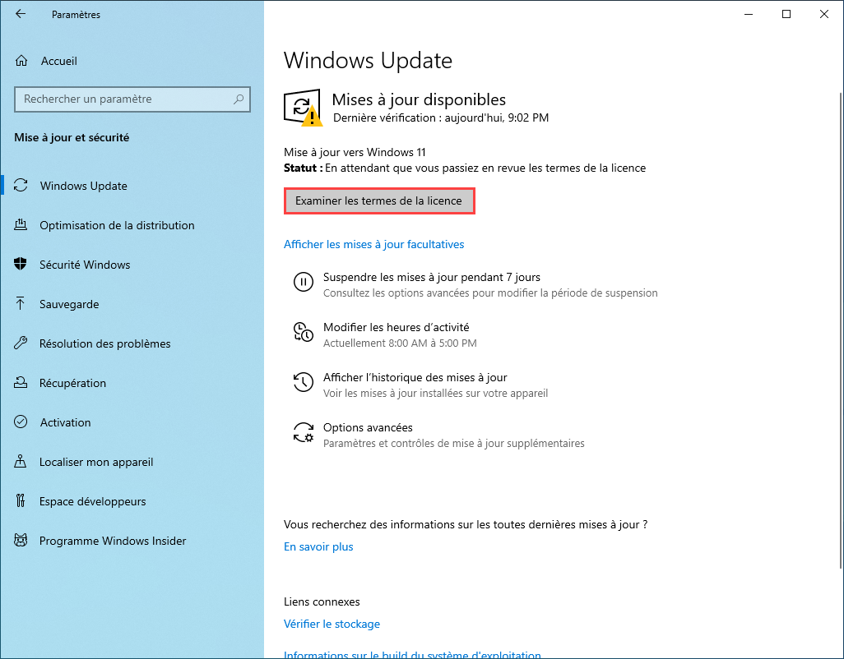Click the vertical scrollbar of the page
This screenshot has height=659, width=844.
pos(841,329)
